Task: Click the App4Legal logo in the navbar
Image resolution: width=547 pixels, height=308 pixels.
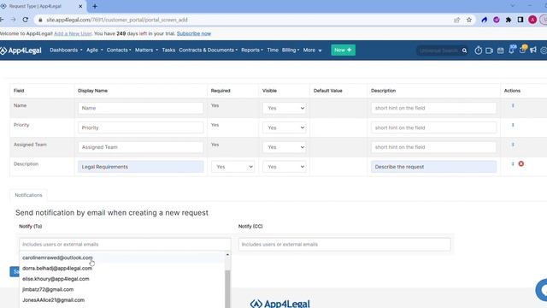Action: [x=21, y=50]
